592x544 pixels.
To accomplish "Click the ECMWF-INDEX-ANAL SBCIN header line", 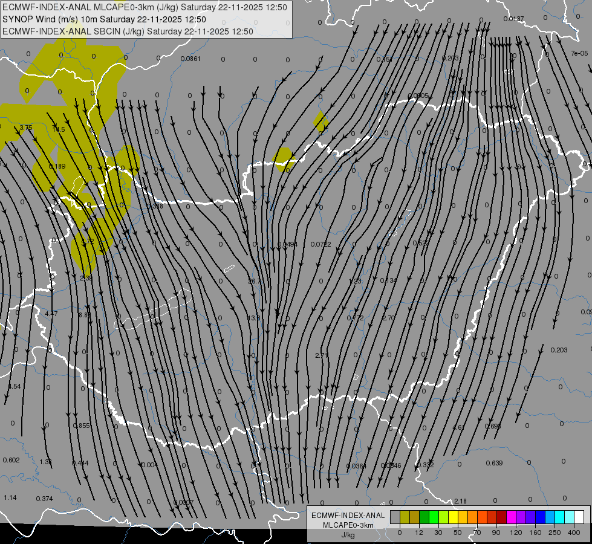I will 128,31.
